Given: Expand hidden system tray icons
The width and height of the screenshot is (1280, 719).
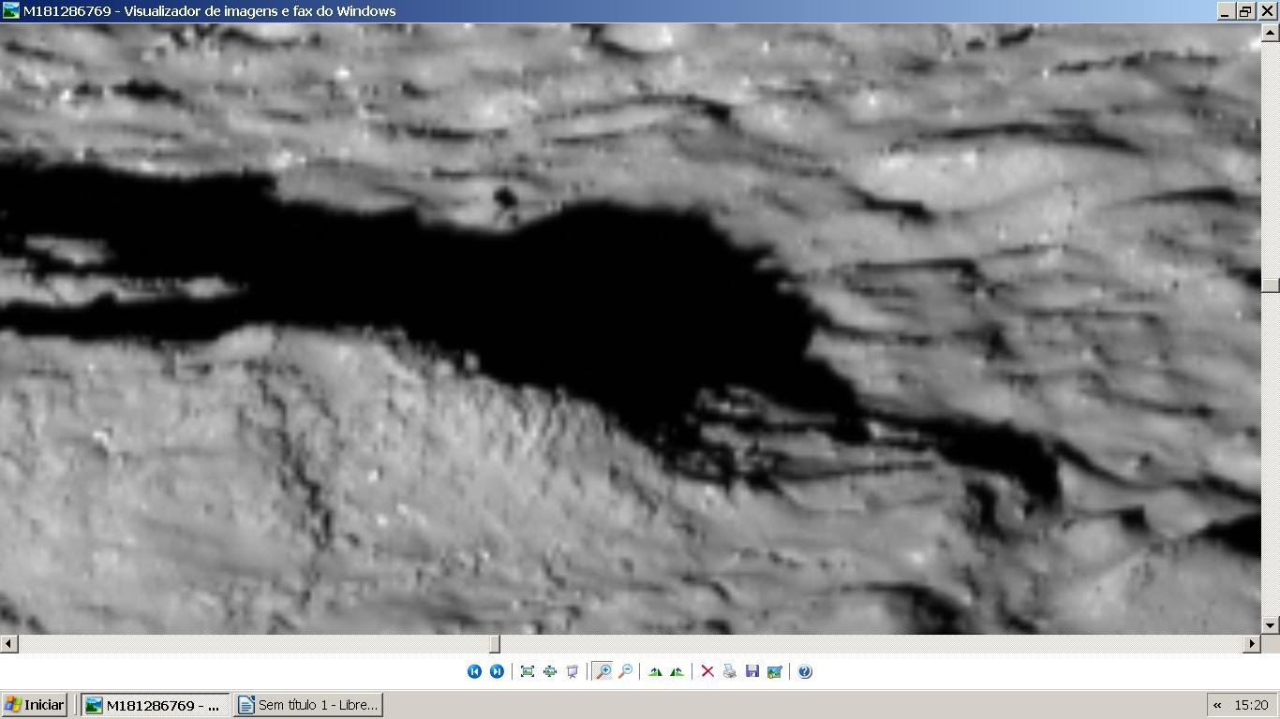Looking at the screenshot, I should 1217,705.
